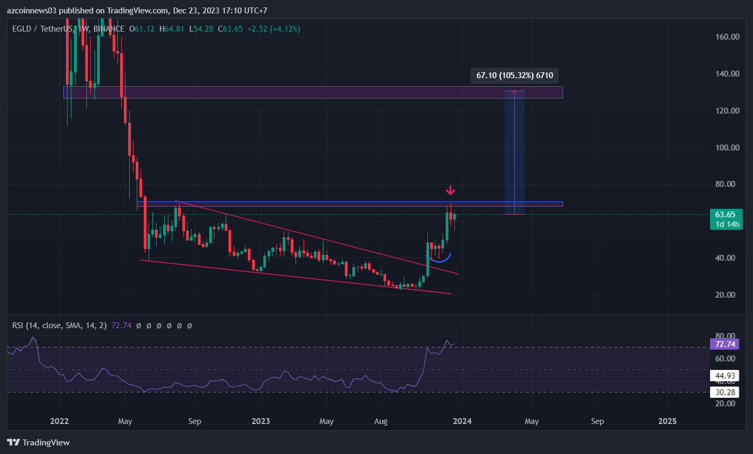
Task: Click the 100.00 level on the price axis
Action: (727, 147)
